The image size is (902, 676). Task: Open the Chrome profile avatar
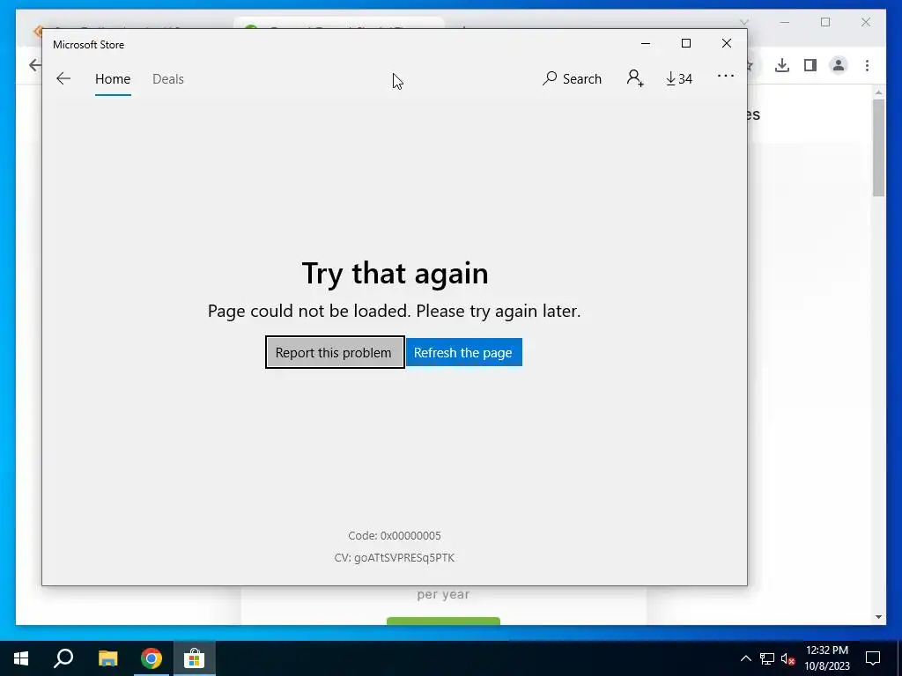pos(839,65)
